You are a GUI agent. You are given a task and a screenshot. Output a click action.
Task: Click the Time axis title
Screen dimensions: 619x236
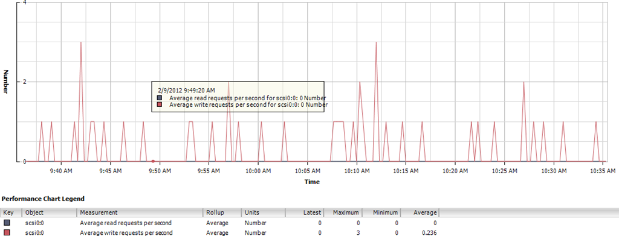pyautogui.click(x=312, y=182)
